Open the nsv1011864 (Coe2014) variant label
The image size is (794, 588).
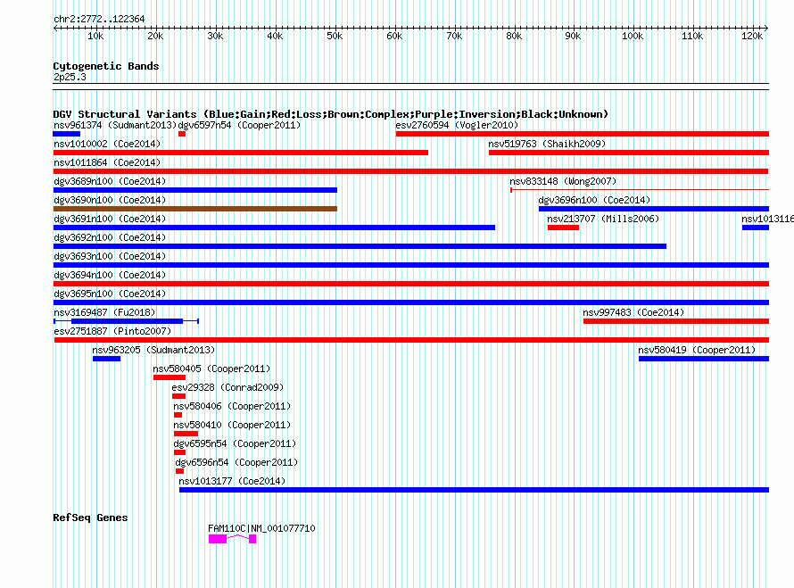pyautogui.click(x=107, y=162)
